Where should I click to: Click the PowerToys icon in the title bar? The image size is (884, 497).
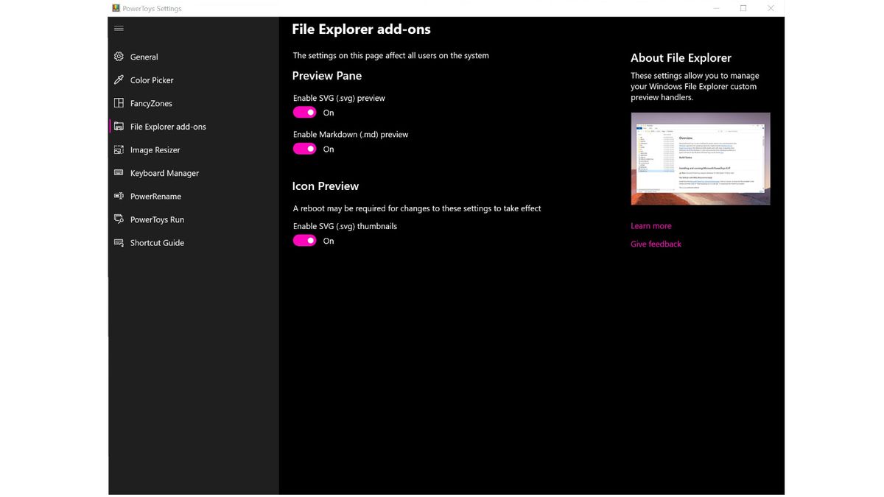point(115,8)
